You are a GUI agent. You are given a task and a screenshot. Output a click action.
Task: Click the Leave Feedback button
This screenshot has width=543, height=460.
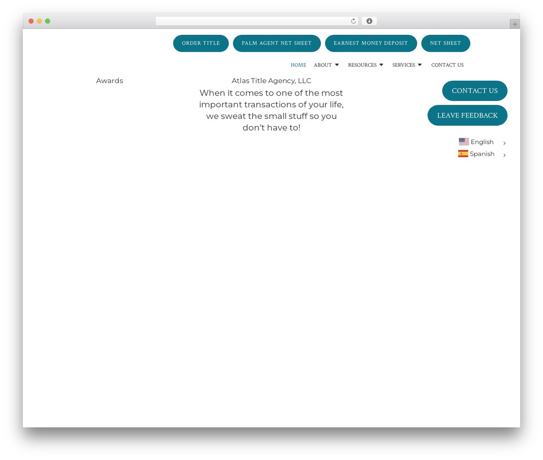point(467,115)
